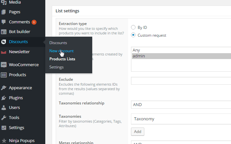Open New discount submenu item
Viewport: 231px width, 144px height.
[62, 51]
